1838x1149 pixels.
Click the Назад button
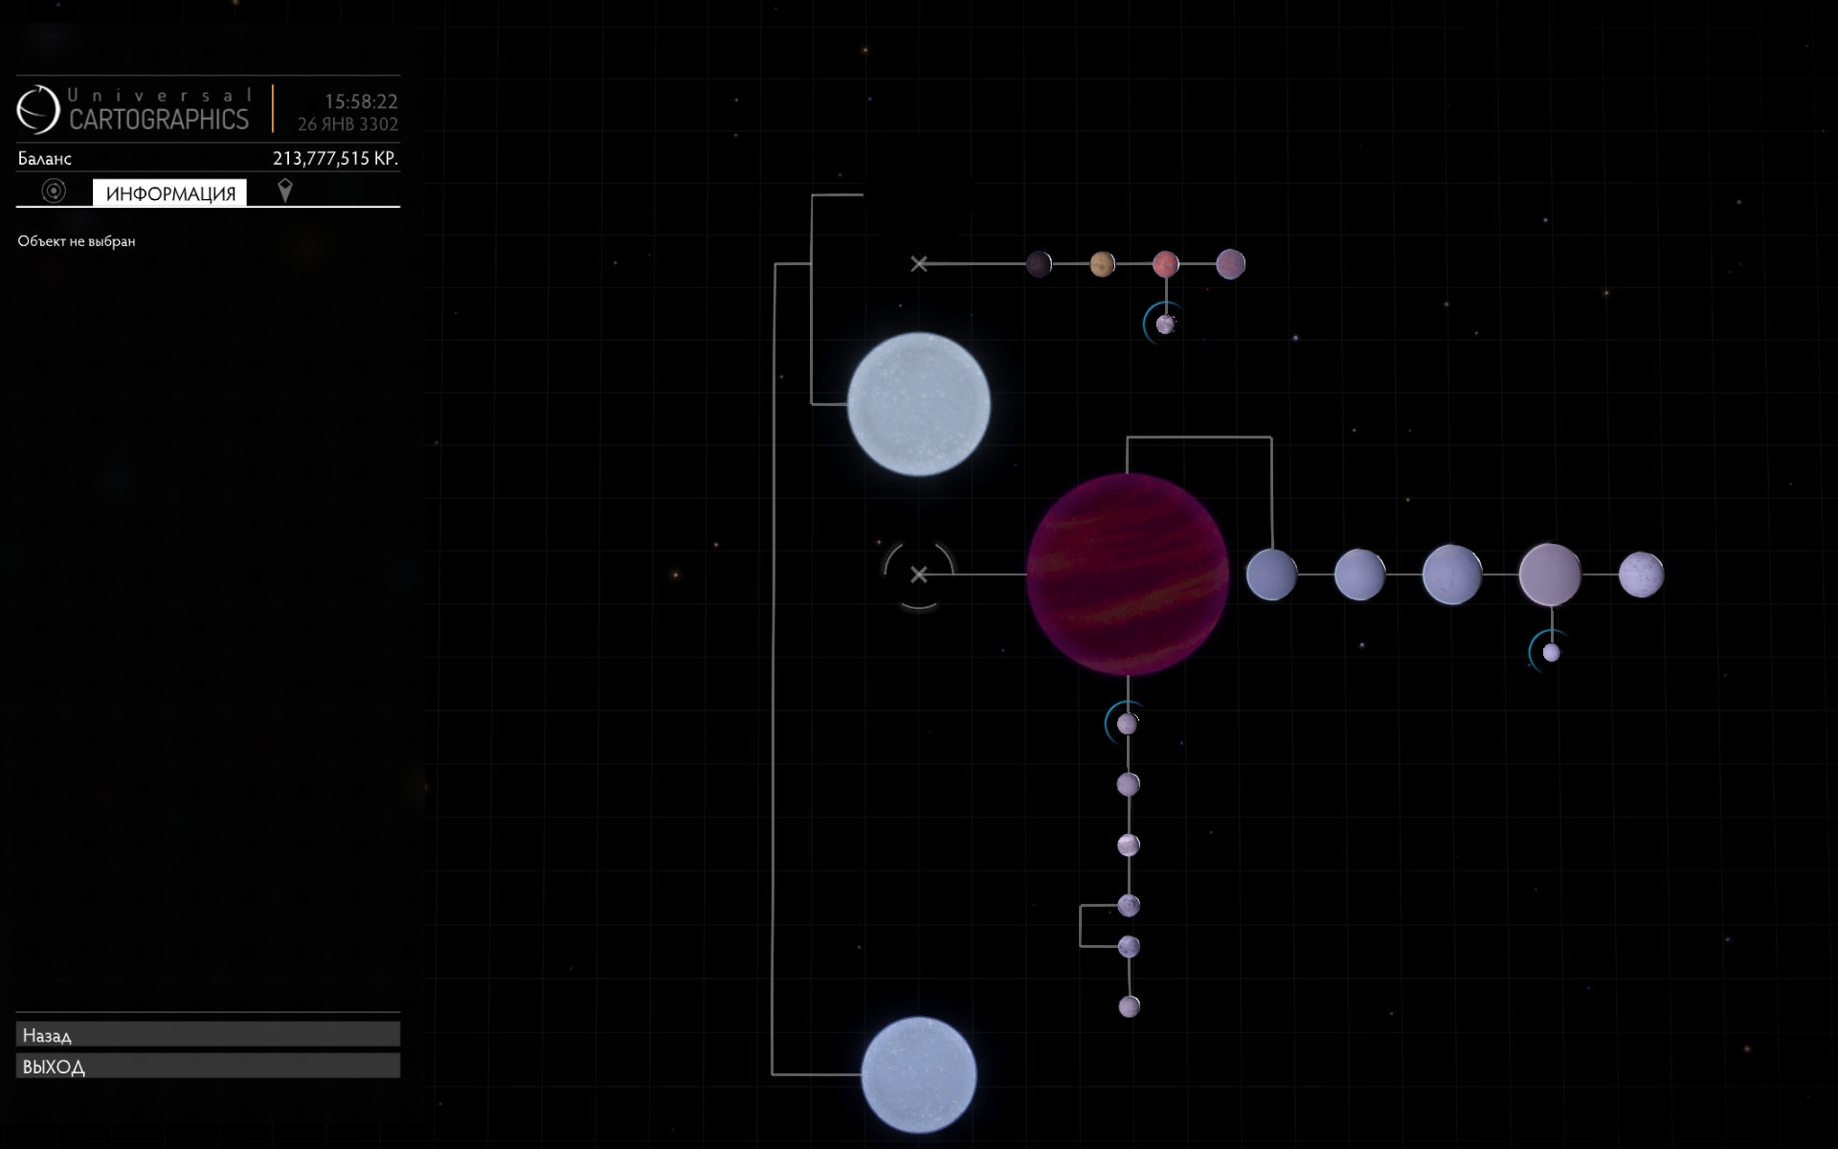(208, 1034)
